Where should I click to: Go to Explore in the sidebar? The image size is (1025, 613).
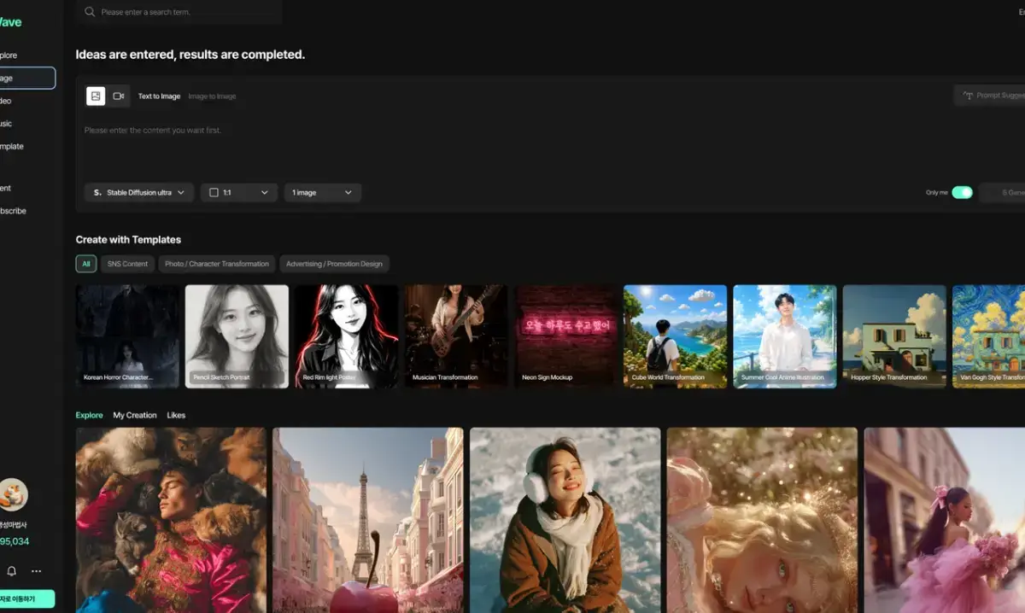tap(9, 55)
